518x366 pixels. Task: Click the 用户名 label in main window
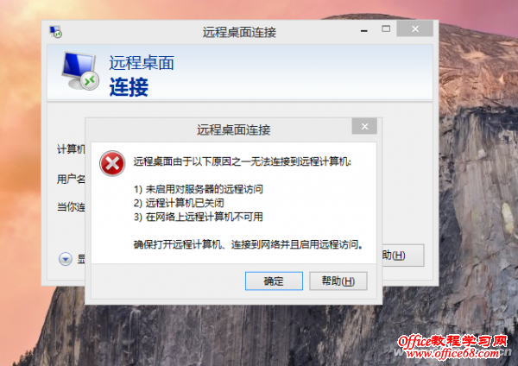pyautogui.click(x=71, y=179)
